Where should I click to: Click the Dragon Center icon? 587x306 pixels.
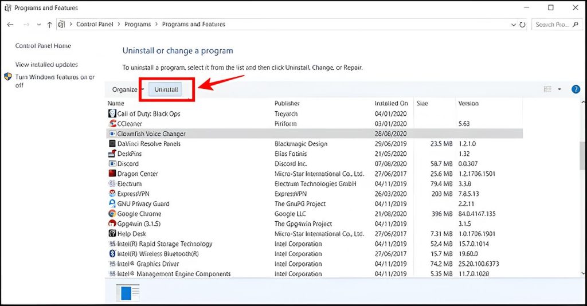click(112, 174)
